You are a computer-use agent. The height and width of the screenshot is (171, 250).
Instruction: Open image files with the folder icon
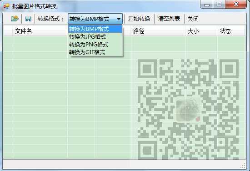point(15,19)
